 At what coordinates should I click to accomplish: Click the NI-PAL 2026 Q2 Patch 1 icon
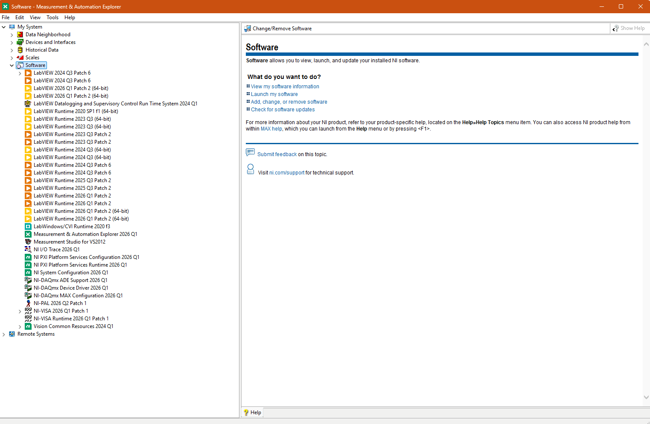[28, 303]
